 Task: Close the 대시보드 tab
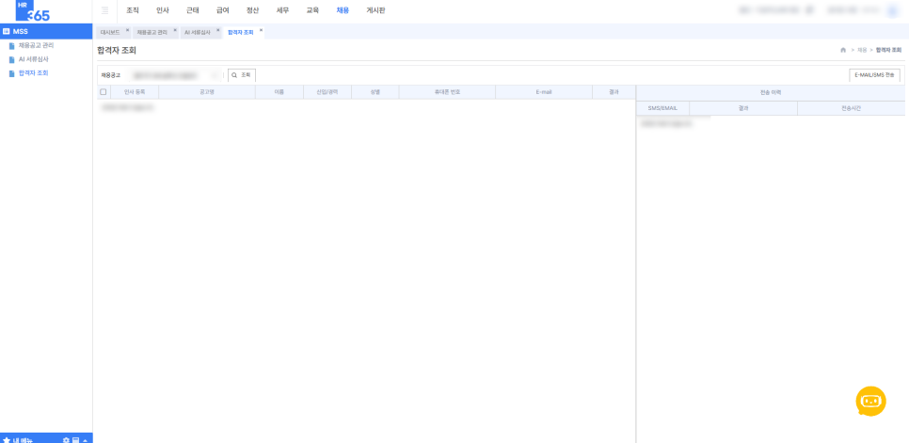pyautogui.click(x=127, y=29)
